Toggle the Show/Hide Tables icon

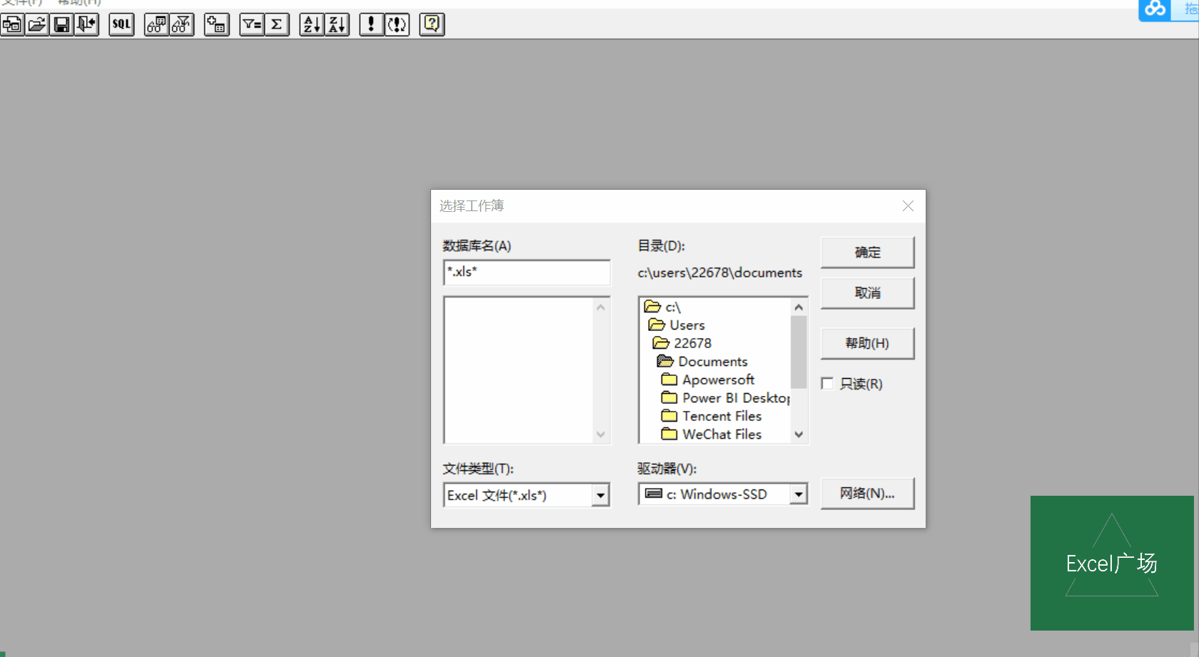coord(156,25)
